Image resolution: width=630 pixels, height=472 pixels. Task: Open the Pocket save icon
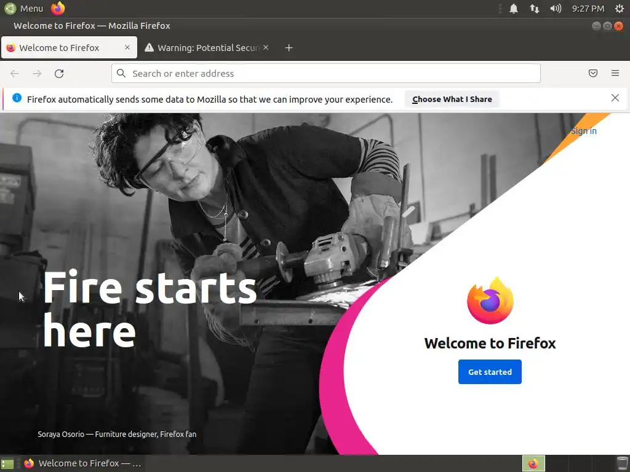pyautogui.click(x=592, y=73)
